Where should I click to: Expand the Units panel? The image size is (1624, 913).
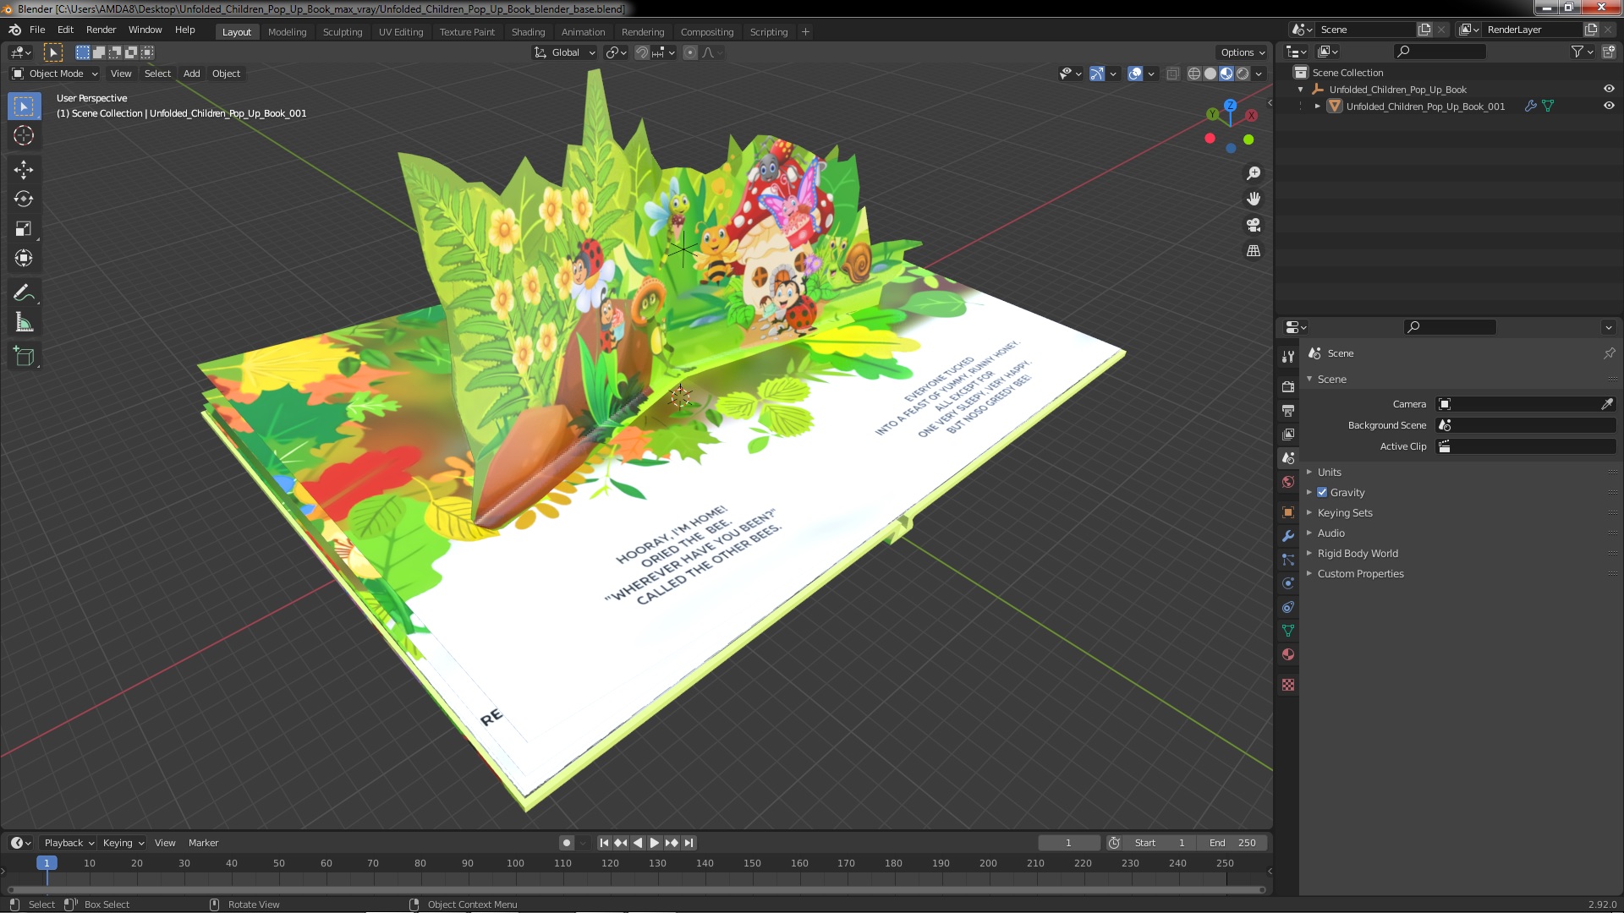[1329, 473]
